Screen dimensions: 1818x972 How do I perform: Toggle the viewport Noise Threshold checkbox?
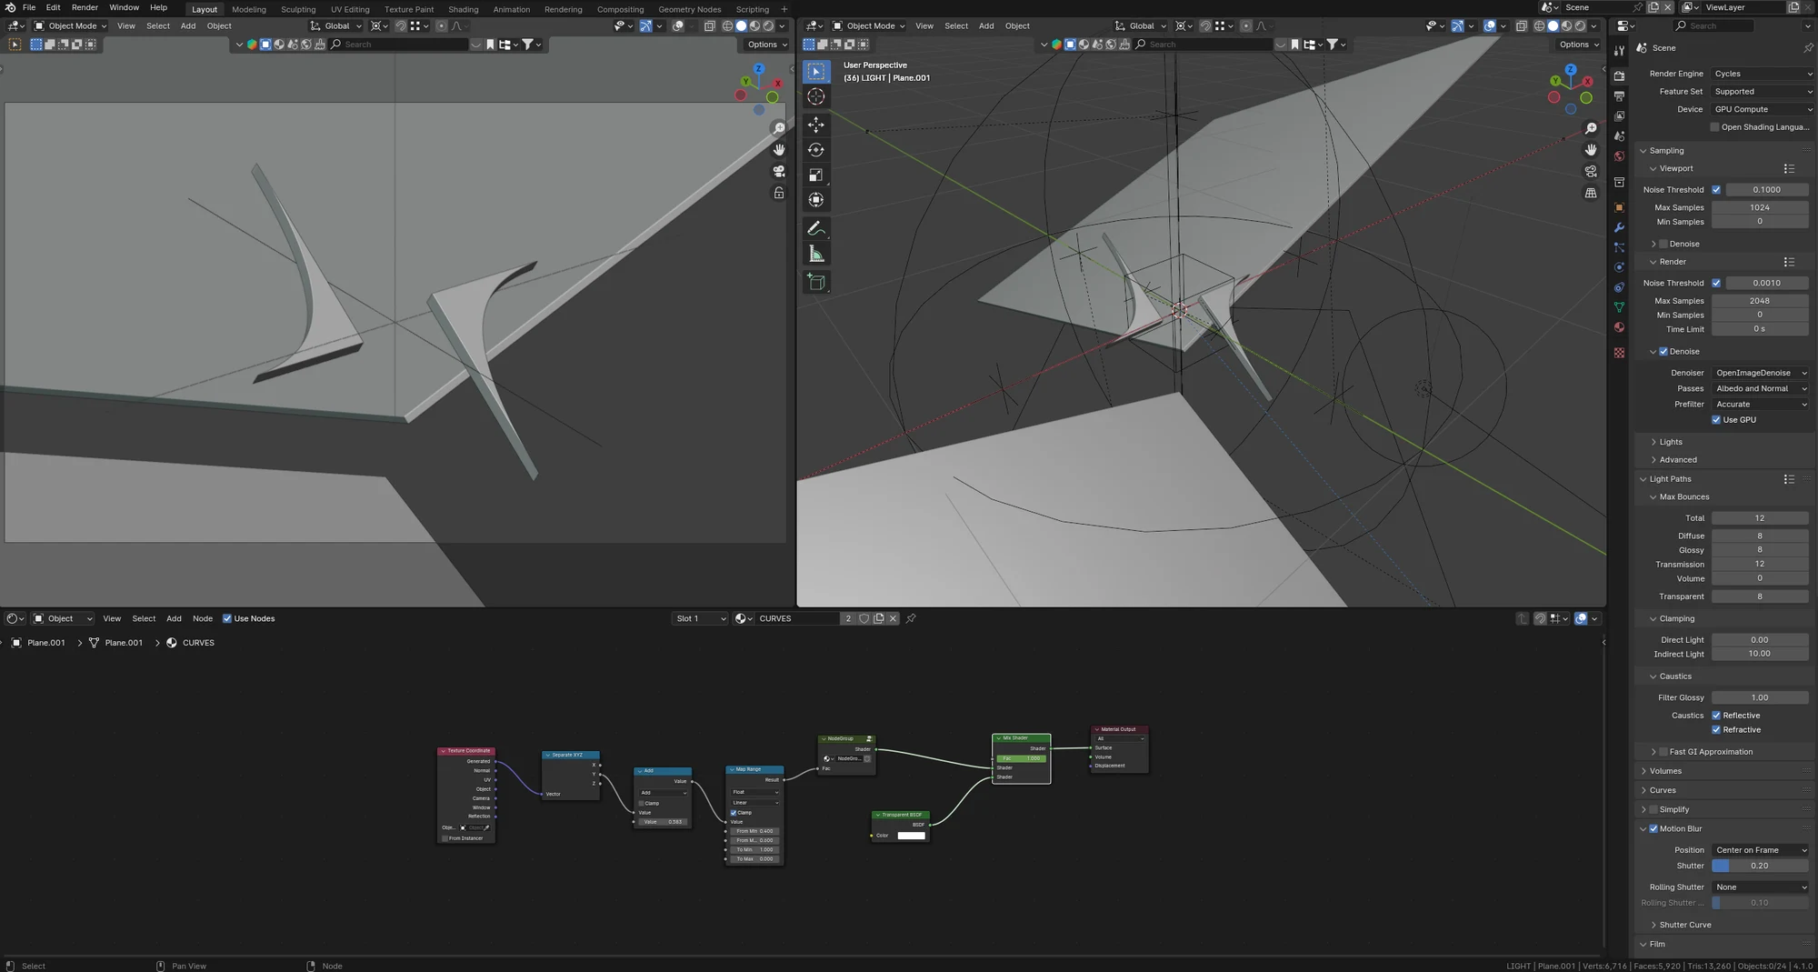coord(1716,190)
